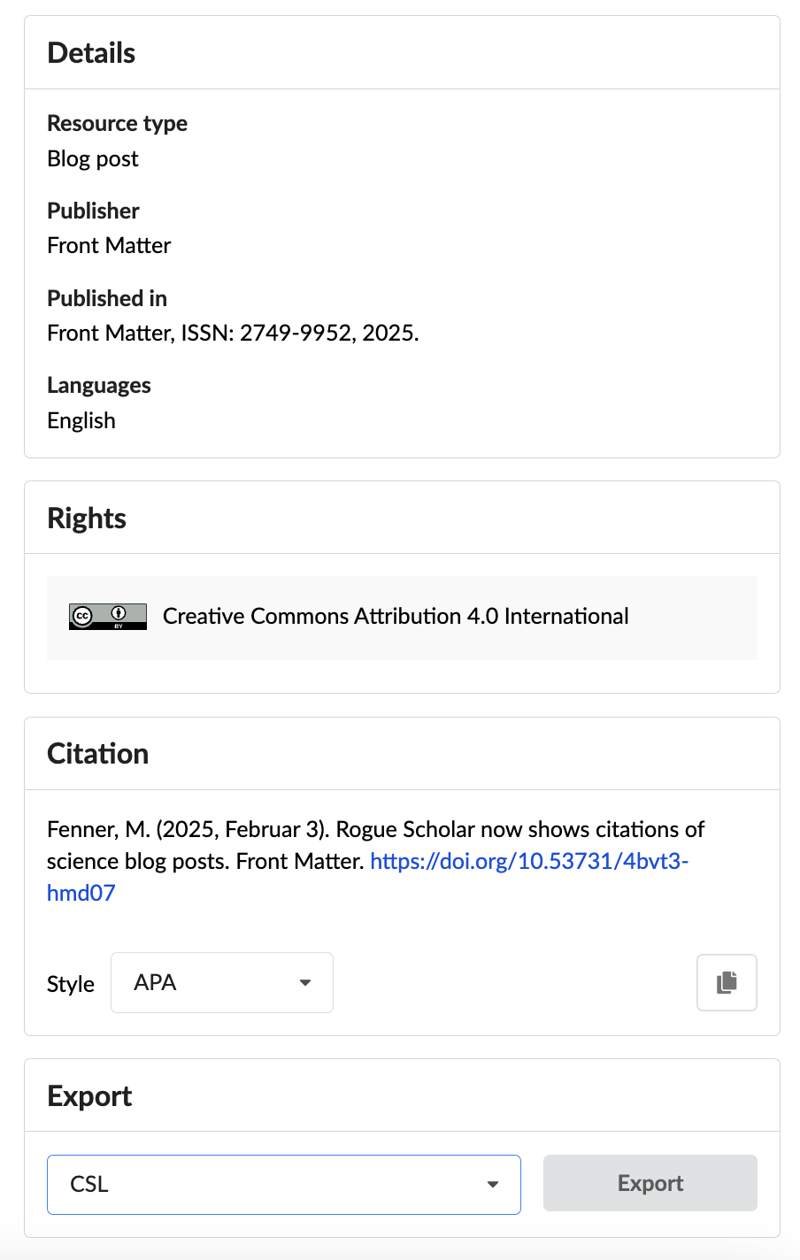Click the Front Matter publisher value

click(109, 245)
